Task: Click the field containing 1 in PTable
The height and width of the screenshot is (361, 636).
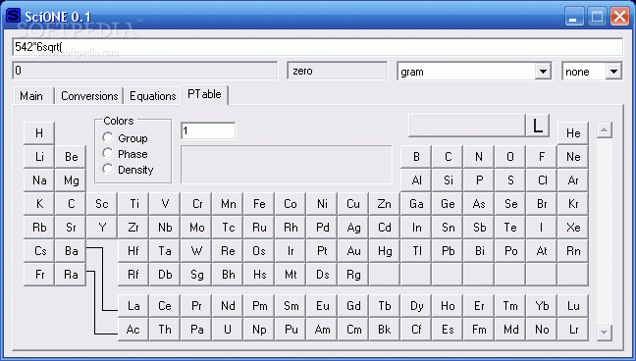Action: tap(208, 130)
